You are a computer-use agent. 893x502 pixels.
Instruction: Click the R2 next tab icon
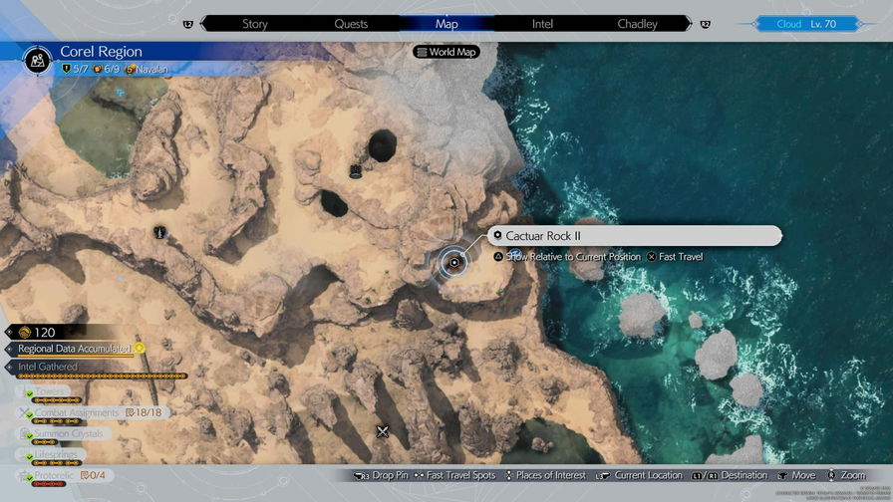(706, 24)
